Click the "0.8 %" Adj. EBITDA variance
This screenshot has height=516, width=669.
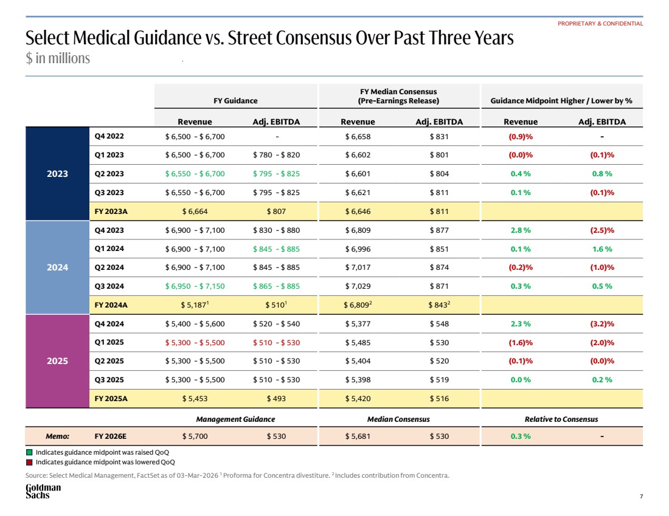[602, 174]
